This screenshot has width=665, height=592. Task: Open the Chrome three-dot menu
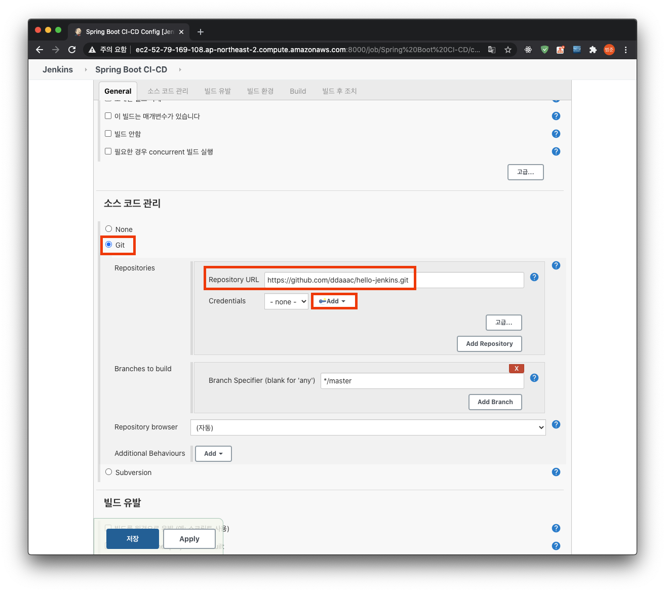click(x=625, y=50)
